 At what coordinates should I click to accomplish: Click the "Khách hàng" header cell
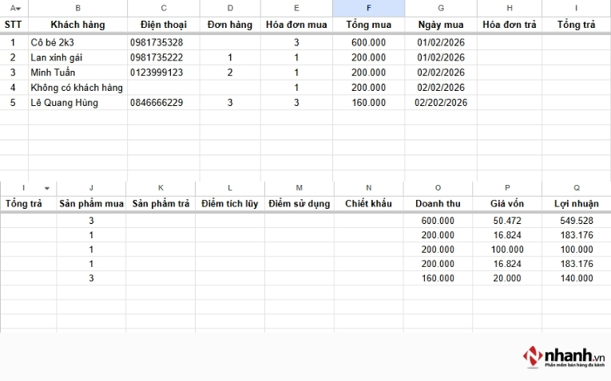coord(77,25)
